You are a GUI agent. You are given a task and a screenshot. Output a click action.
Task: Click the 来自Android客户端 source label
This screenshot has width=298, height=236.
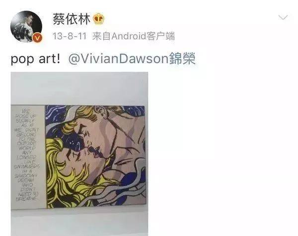click(134, 36)
